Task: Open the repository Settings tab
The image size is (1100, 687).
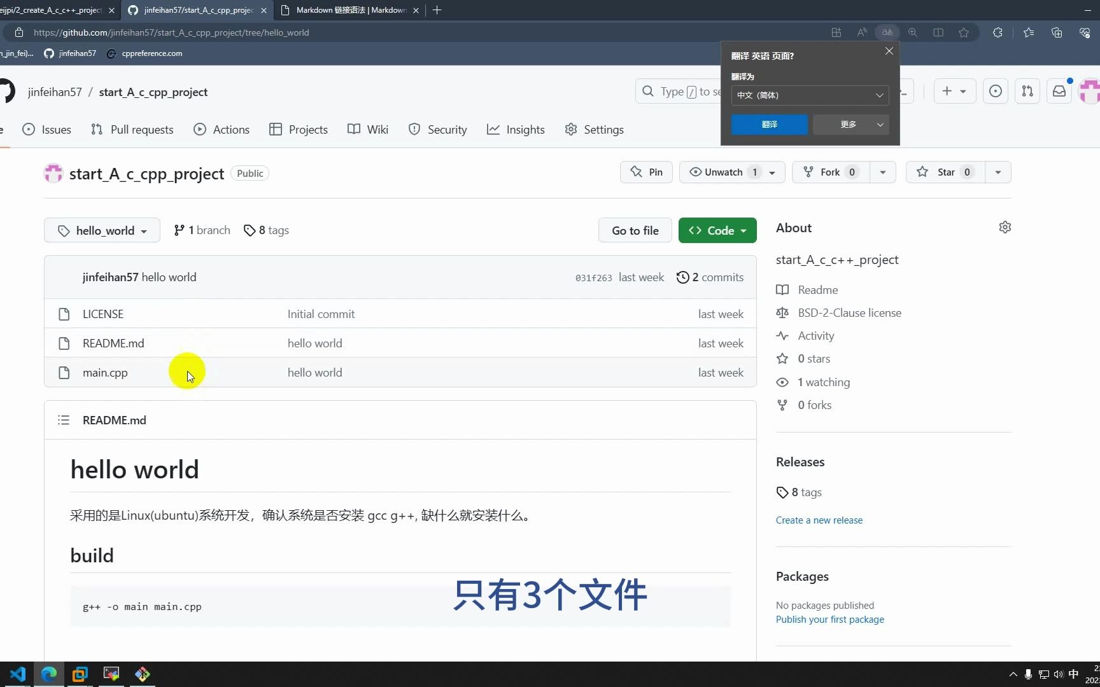Action: pos(595,129)
